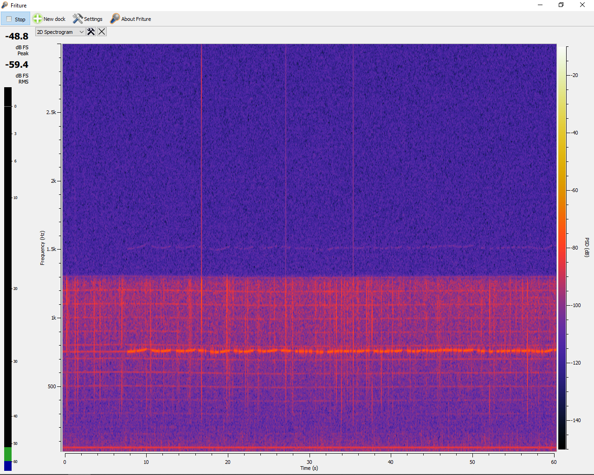Click the -48.8 dB FS Peak readout
This screenshot has width=594, height=475.
click(x=17, y=37)
